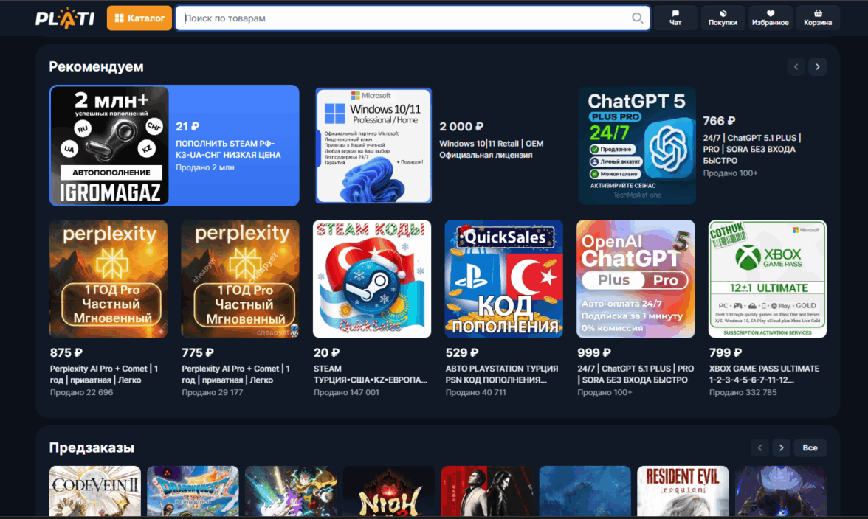Open the Каталог menu
Viewport: 868px width, 519px height.
click(139, 18)
